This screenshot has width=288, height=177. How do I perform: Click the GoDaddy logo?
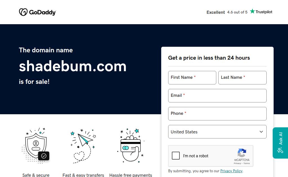[37, 12]
